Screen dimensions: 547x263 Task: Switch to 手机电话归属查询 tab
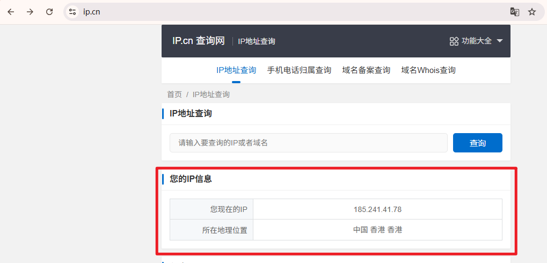tap(299, 70)
